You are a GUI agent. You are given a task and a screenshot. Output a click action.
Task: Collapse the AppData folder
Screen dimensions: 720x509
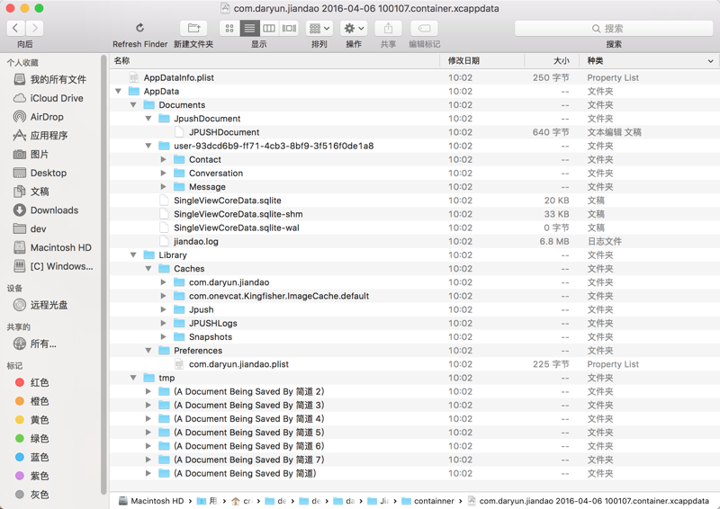pos(119,92)
